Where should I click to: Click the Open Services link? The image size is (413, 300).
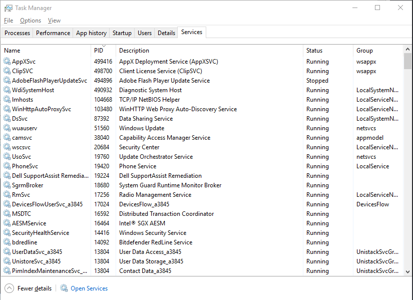[84, 288]
